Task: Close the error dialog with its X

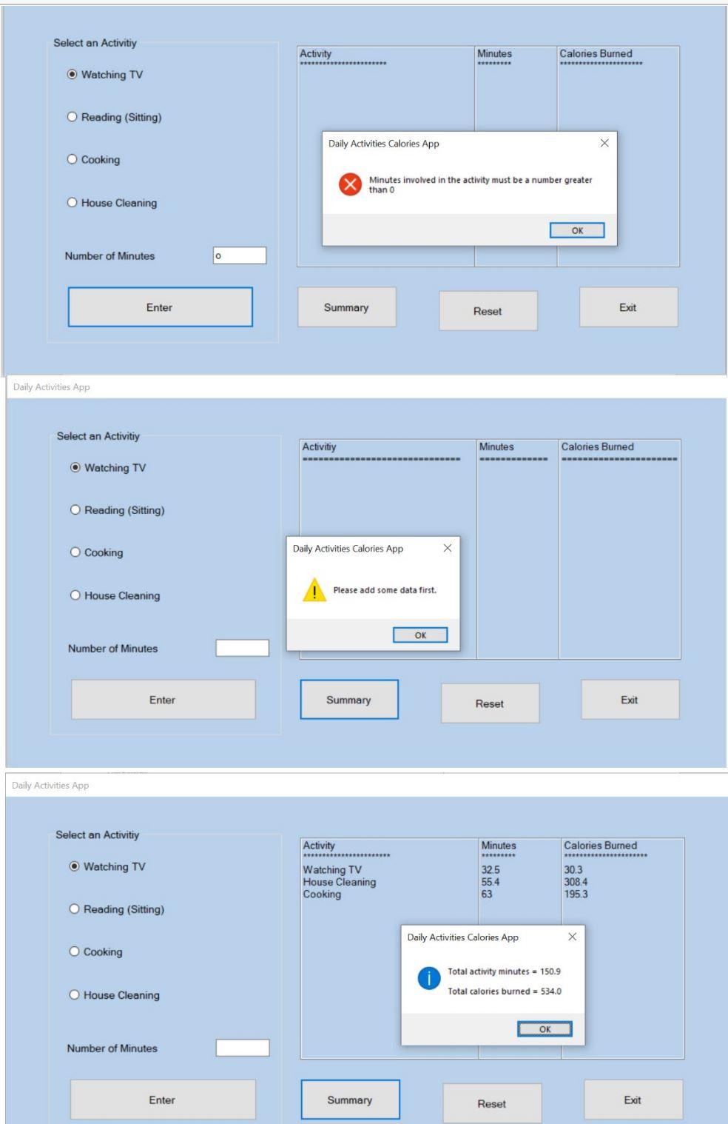Action: pyautogui.click(x=604, y=143)
